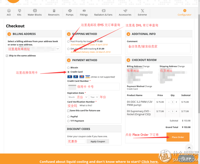
Task: Click the Grand Total $ 153.98 amount
Action: tap(186, 127)
